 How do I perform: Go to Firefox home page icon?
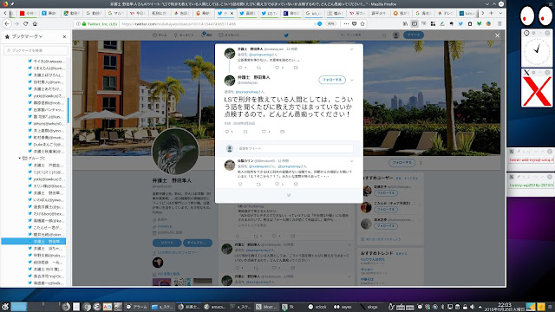(35, 23)
